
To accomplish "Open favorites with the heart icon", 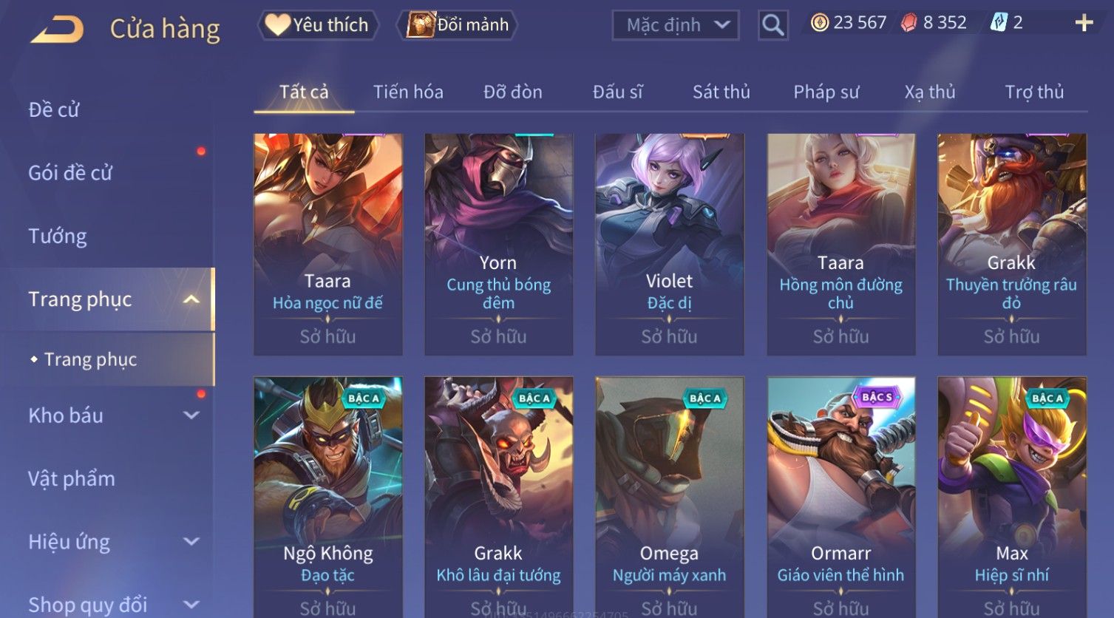I will click(x=278, y=25).
